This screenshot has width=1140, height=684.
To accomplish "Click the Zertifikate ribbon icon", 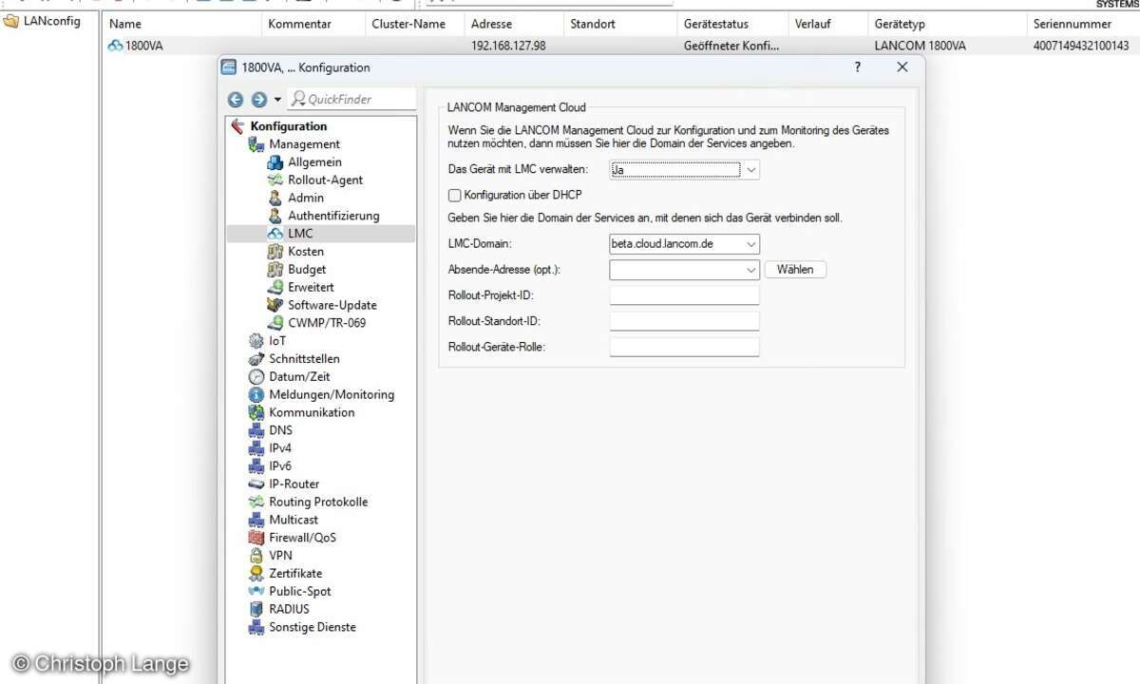I will point(256,574).
